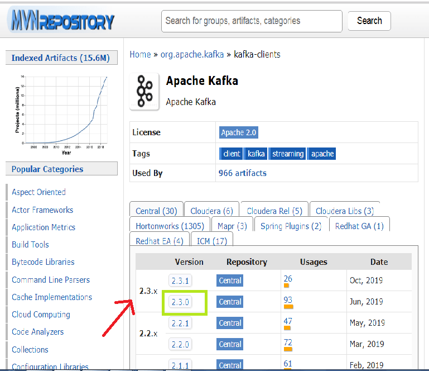The image size is (429, 371).
Task: Open the ICM (17) tab
Action: click(212, 241)
